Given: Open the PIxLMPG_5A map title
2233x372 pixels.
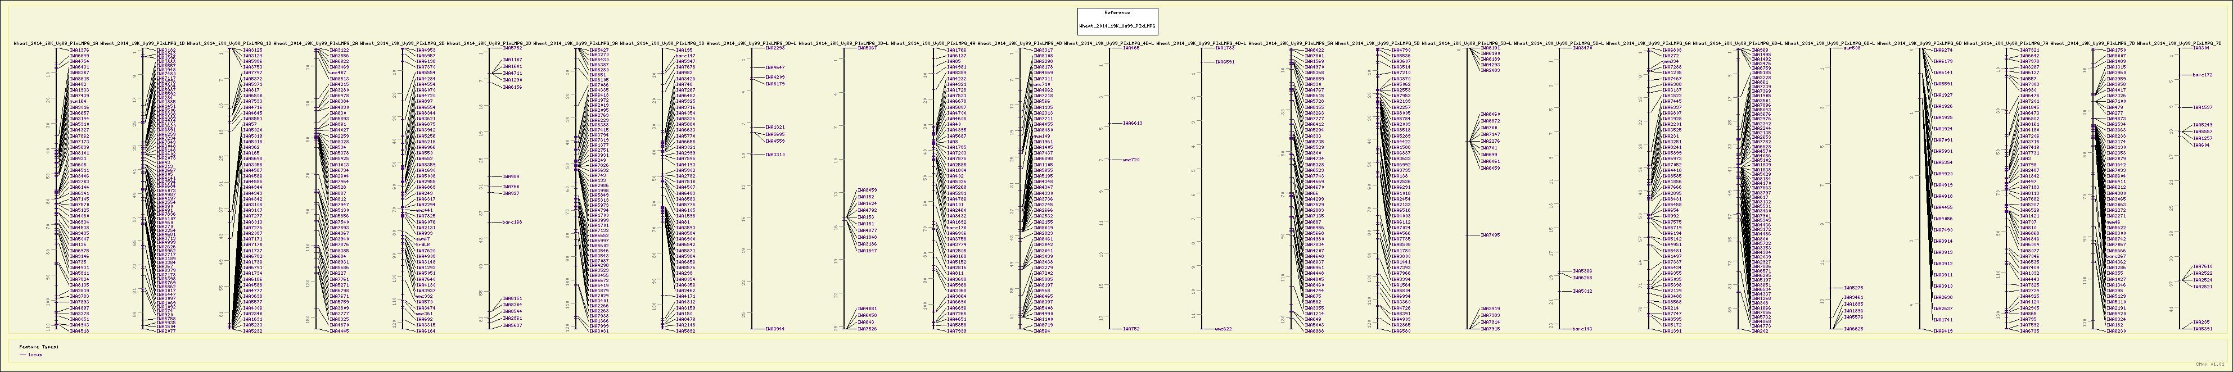Looking at the screenshot, I should [x=1291, y=43].
